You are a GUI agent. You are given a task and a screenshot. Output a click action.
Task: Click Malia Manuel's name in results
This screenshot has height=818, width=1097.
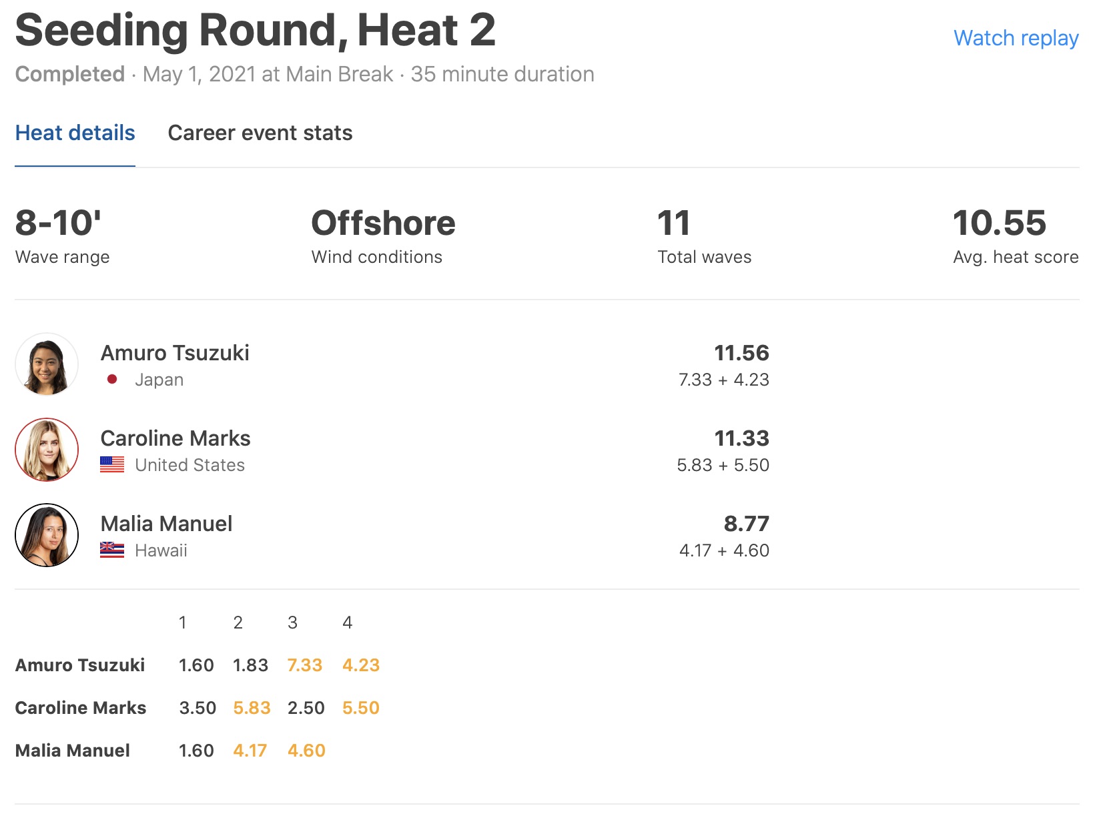click(166, 524)
